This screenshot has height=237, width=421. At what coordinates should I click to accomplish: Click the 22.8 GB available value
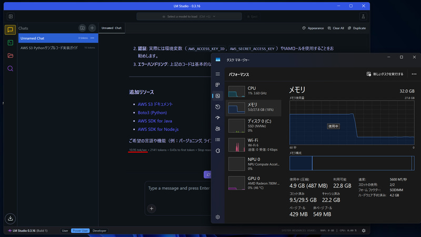tap(342, 186)
